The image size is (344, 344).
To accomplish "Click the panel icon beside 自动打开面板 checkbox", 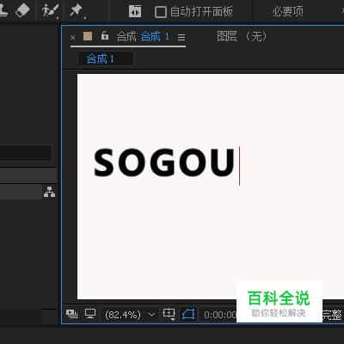I will (135, 12).
